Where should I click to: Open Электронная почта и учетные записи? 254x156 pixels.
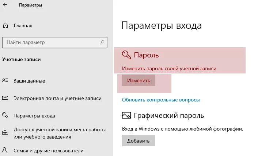tap(57, 98)
